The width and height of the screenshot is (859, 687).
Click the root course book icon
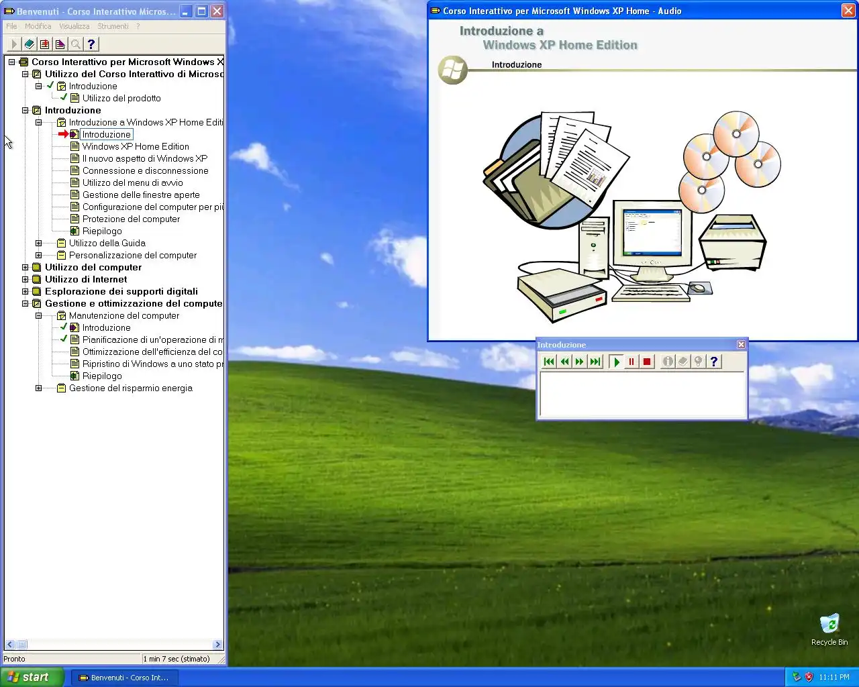click(23, 62)
